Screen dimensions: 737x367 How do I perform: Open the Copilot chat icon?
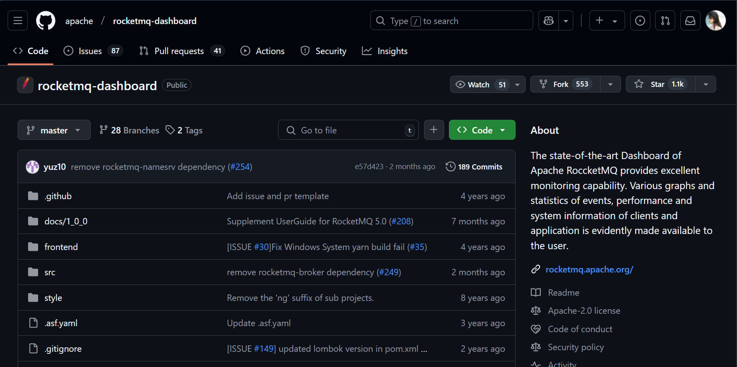coord(549,20)
